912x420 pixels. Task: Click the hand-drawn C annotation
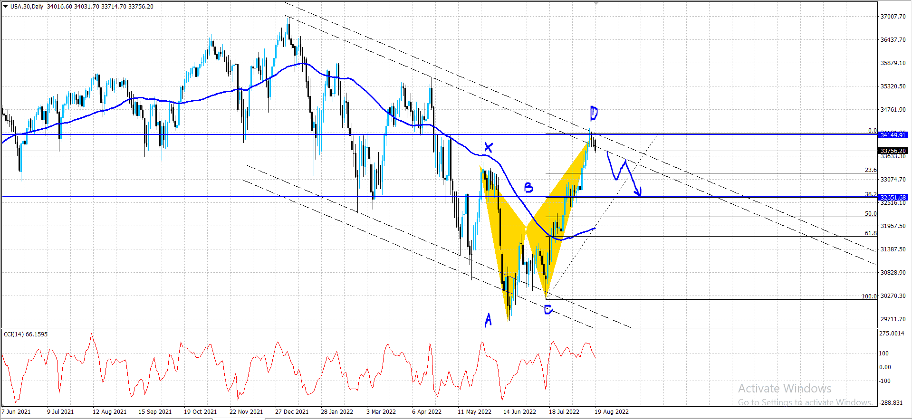coord(548,310)
